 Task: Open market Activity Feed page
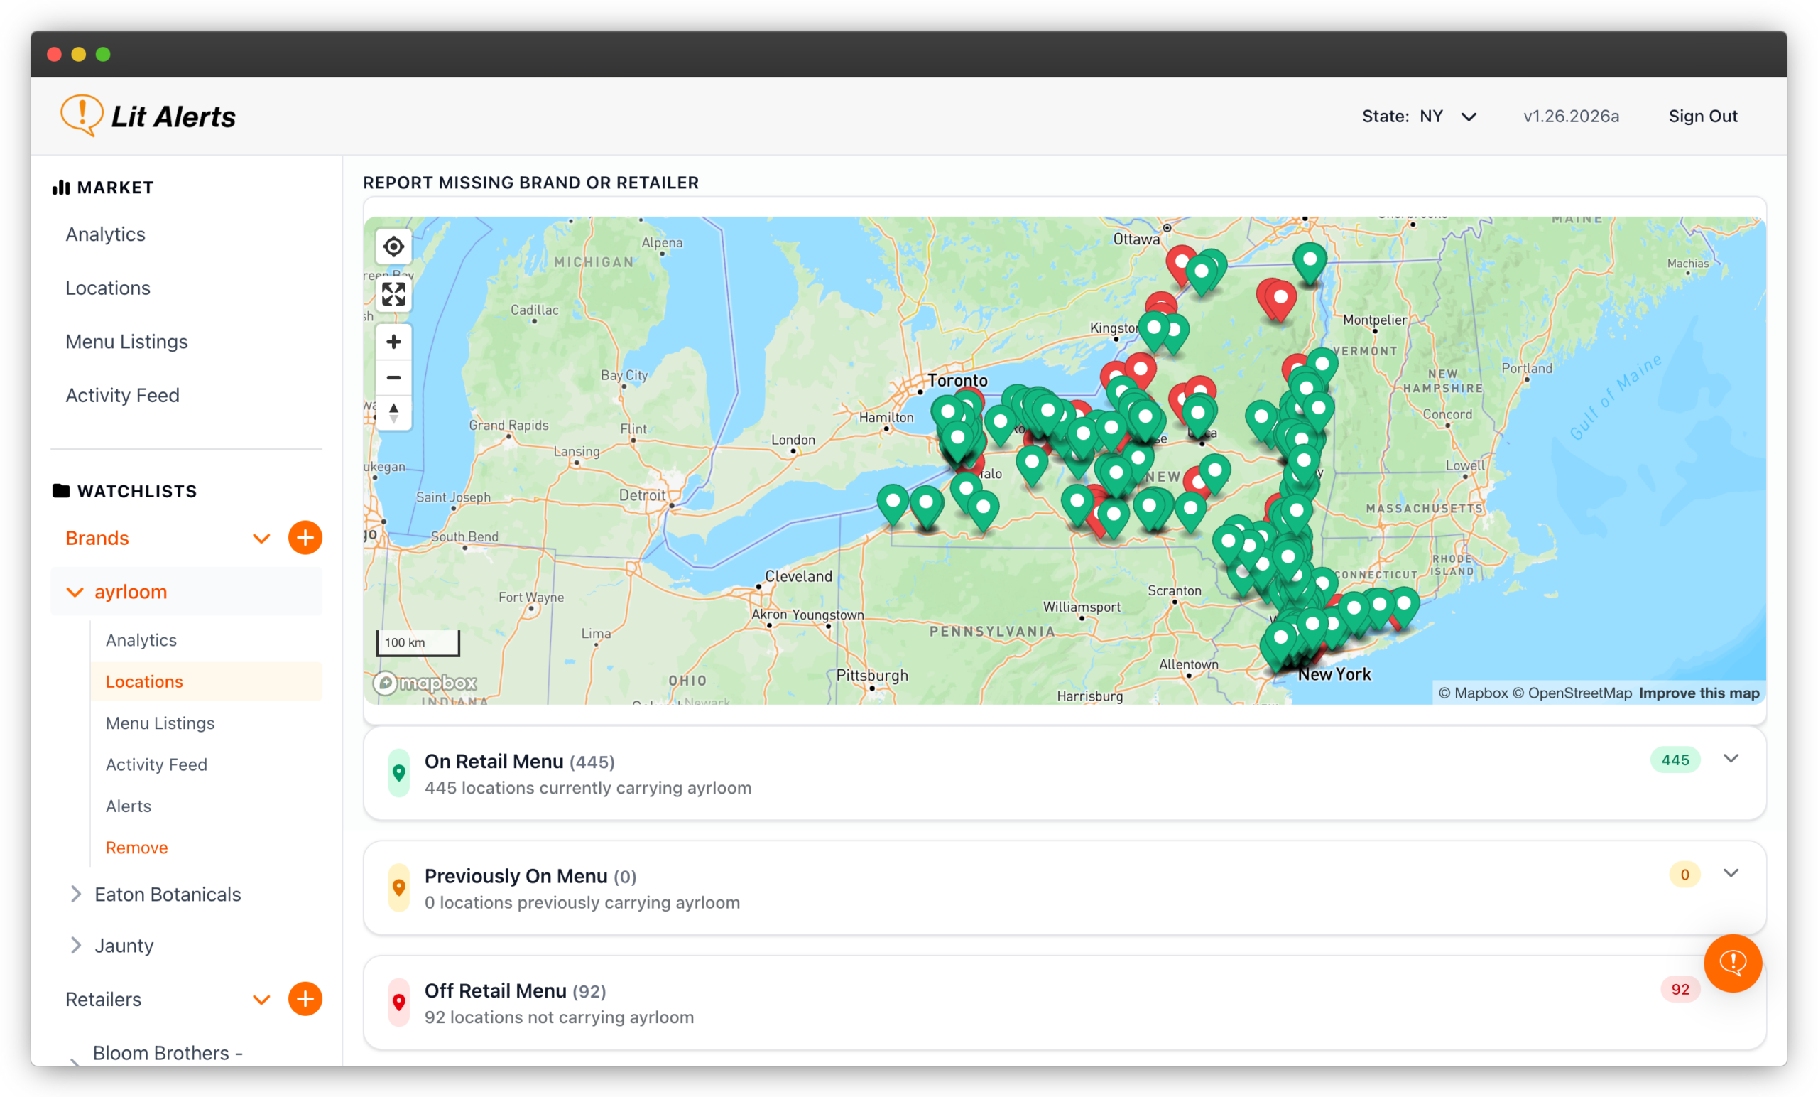pos(122,396)
